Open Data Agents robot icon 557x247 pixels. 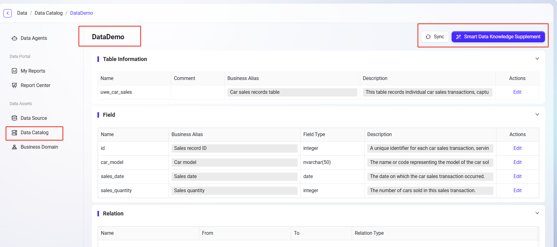(14, 38)
